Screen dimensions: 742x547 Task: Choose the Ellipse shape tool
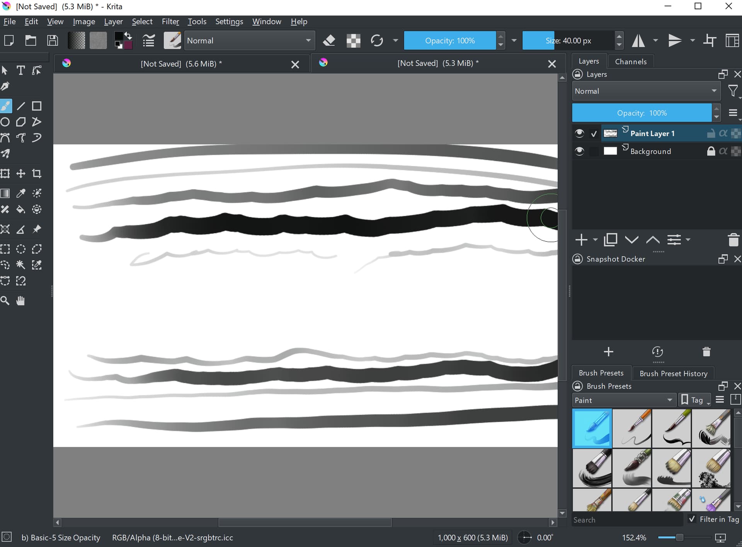coord(5,122)
